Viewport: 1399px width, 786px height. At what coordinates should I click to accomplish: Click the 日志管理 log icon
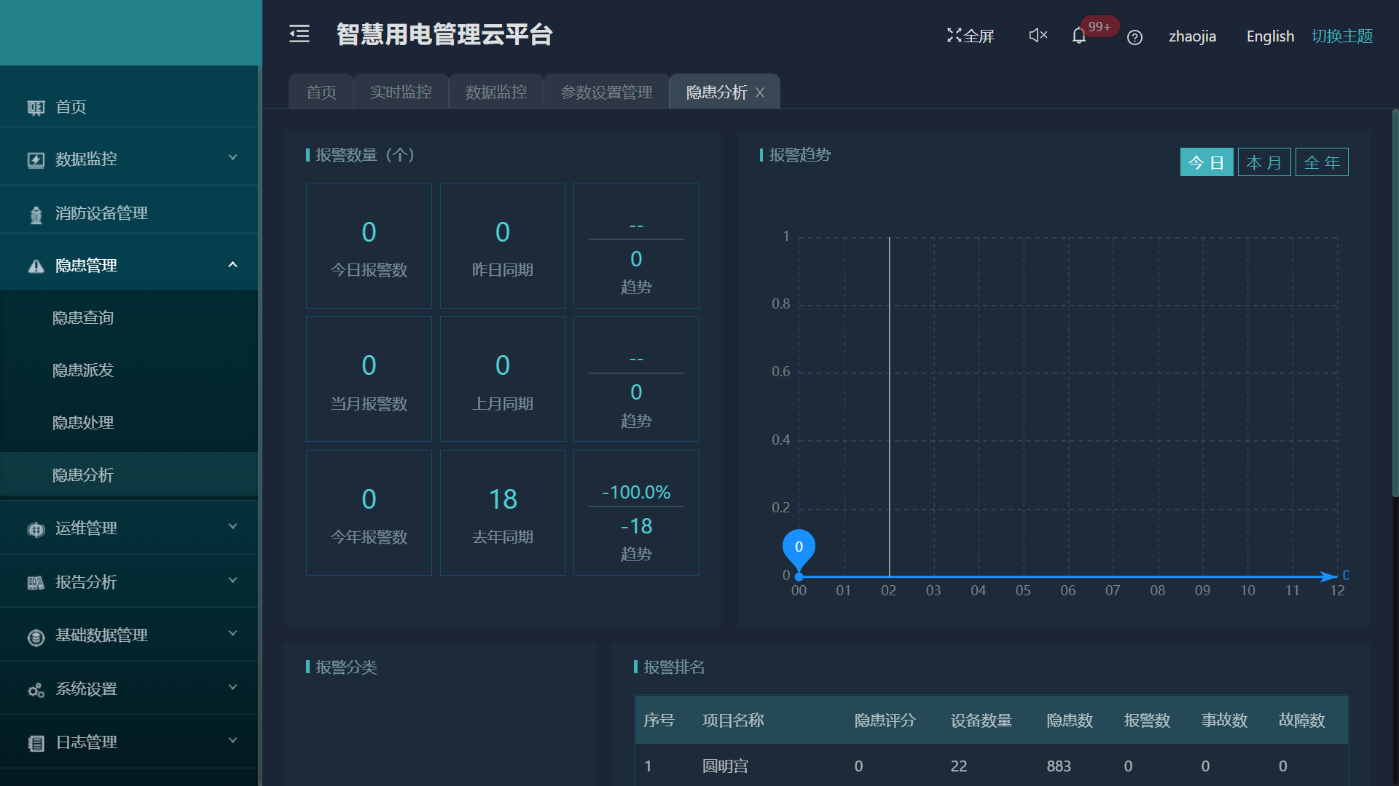[x=36, y=743]
